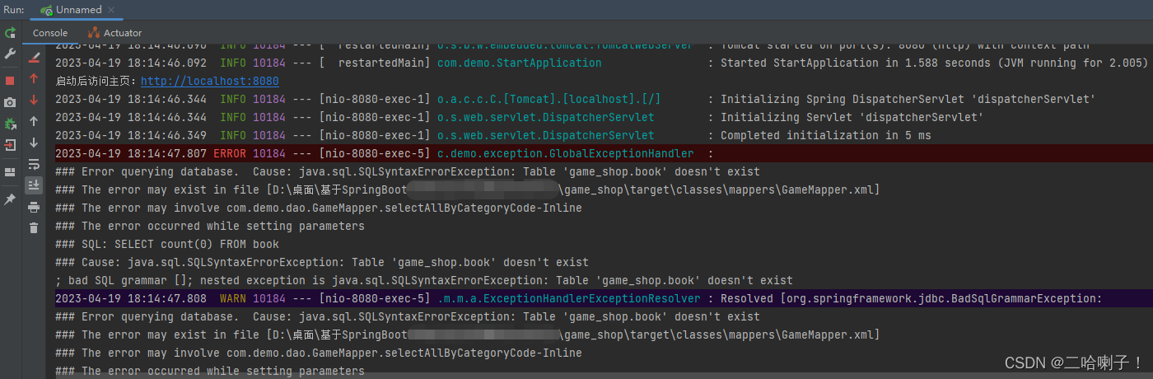Switch to the Actuator tab
This screenshot has width=1153, height=379.
(114, 33)
